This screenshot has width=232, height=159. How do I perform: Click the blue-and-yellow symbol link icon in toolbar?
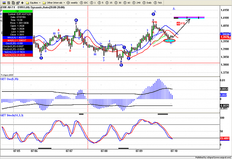4,3
